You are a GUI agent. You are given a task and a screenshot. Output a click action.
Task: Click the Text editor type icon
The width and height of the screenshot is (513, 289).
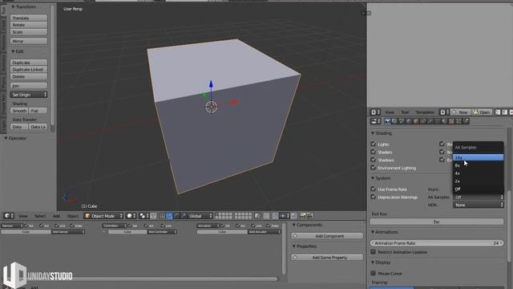tap(374, 112)
